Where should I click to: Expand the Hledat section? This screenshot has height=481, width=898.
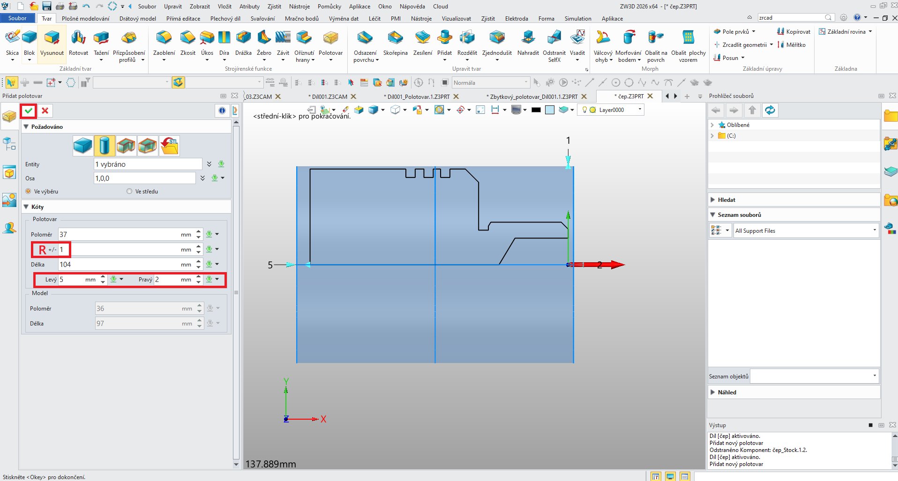(x=713, y=200)
